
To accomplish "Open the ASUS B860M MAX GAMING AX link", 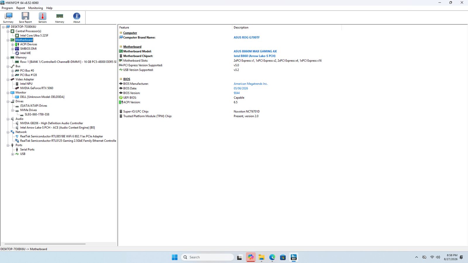I will click(255, 51).
